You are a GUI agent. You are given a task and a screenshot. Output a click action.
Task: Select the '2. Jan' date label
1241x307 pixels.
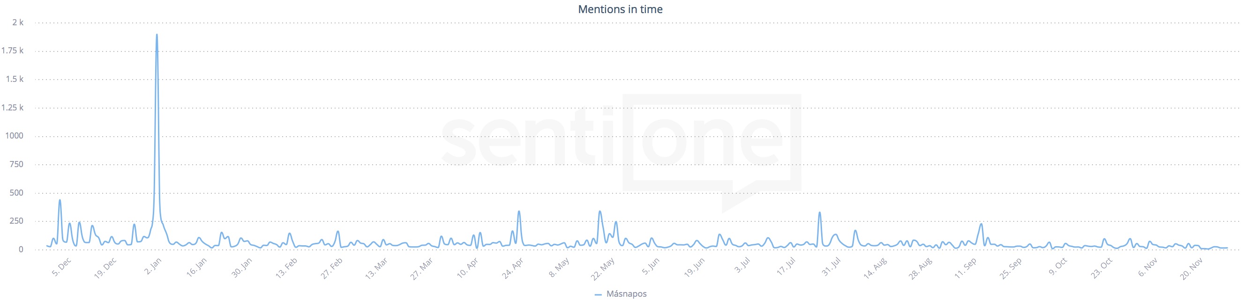153,267
